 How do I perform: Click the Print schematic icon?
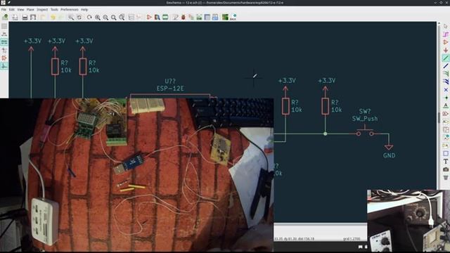point(25,17)
